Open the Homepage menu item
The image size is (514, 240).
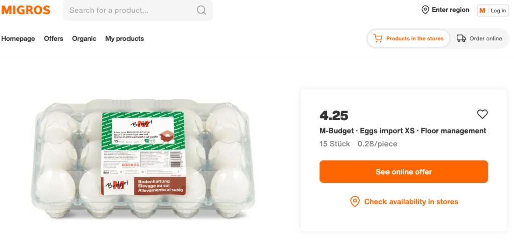(18, 39)
